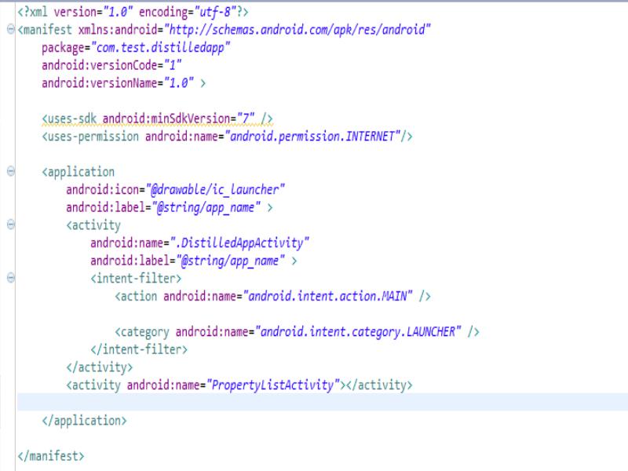
Task: Click package value "com.test.distilledapp"
Action: 161,48
